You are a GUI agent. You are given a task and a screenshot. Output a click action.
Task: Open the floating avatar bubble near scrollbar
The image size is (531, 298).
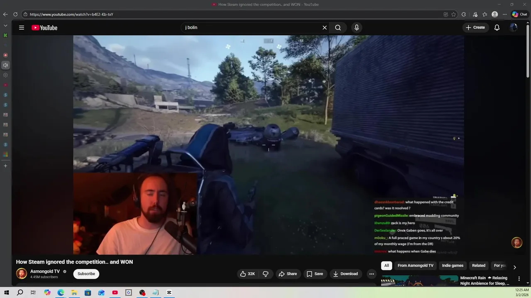point(517,243)
